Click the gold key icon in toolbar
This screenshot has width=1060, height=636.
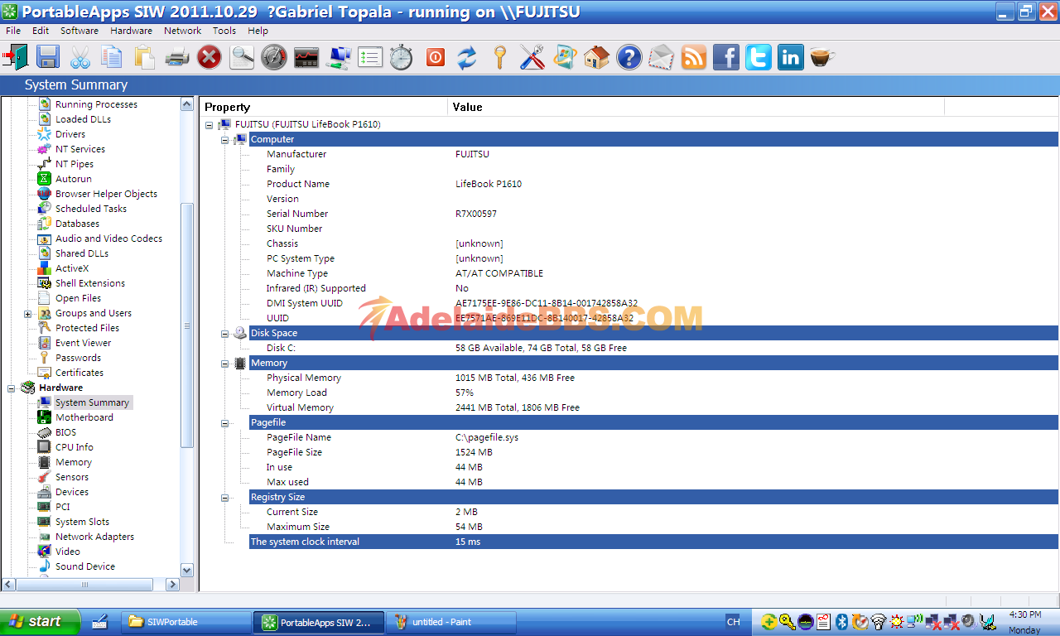tap(499, 57)
